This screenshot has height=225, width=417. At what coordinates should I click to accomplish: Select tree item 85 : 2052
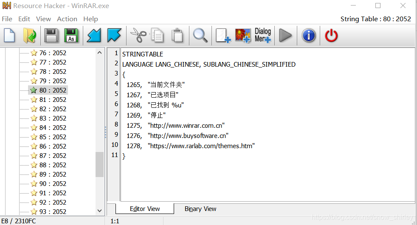[53, 137]
